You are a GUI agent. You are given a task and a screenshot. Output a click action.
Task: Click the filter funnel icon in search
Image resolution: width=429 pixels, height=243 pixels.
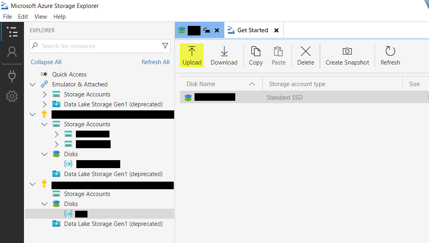pyautogui.click(x=165, y=46)
